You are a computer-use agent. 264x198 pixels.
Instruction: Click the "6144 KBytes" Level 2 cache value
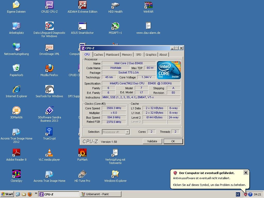[x=155, y=117]
